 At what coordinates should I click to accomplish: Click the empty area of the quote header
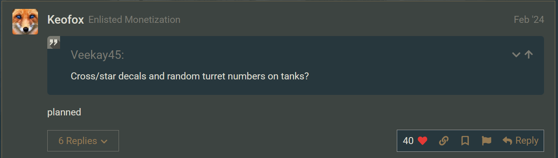tap(310, 55)
